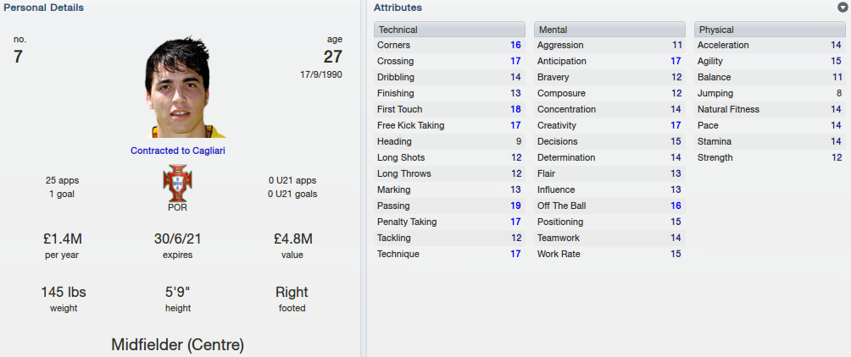Select the Work Rate attribute row
Screen dimensions: 851x357
pyautogui.click(x=609, y=254)
